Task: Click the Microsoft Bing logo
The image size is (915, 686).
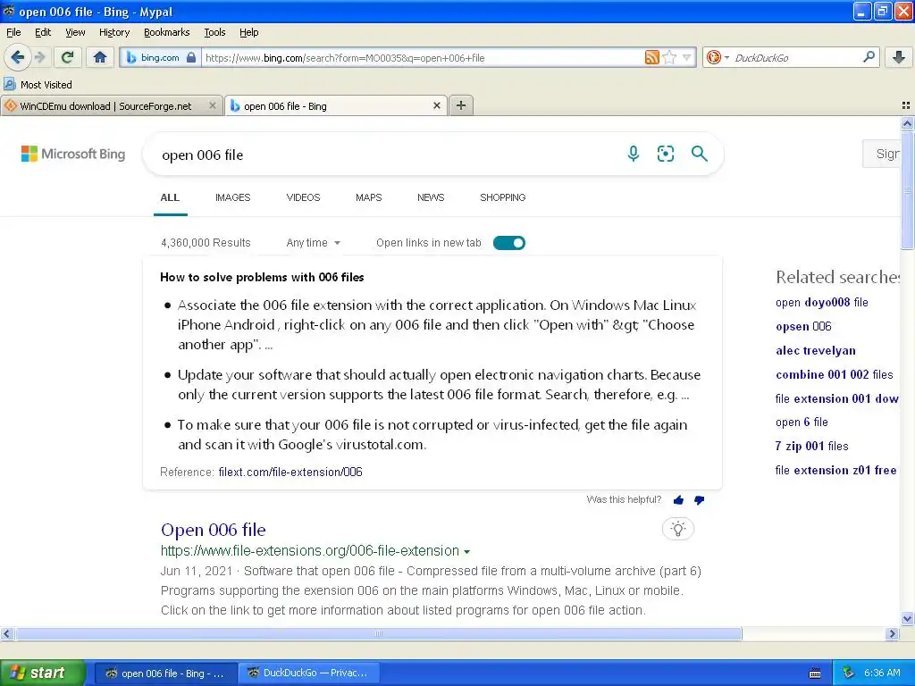Action: (73, 154)
